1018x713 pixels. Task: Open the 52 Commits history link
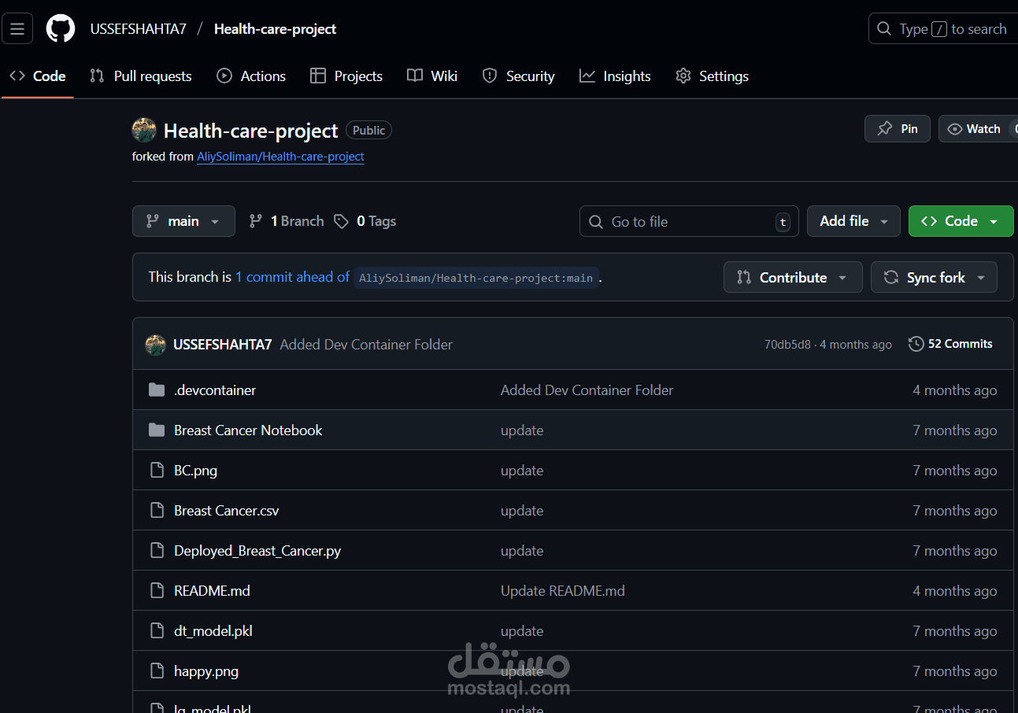point(950,344)
